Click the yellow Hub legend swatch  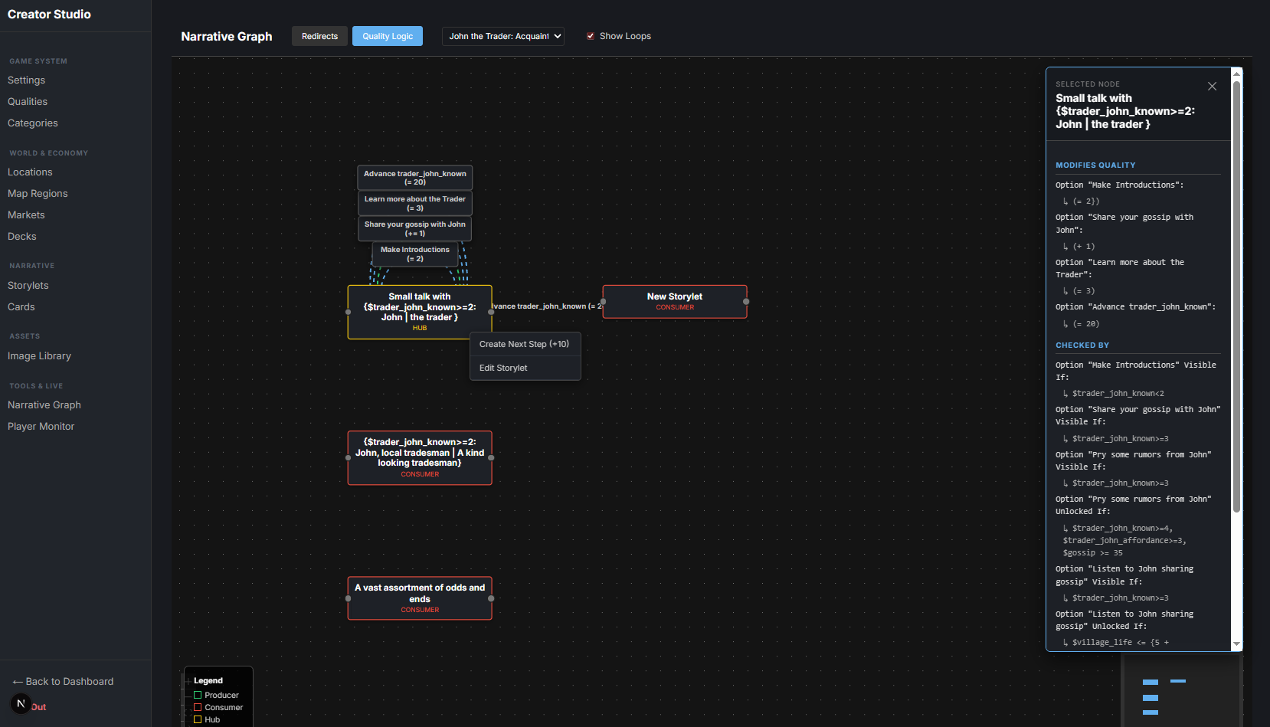(x=198, y=719)
